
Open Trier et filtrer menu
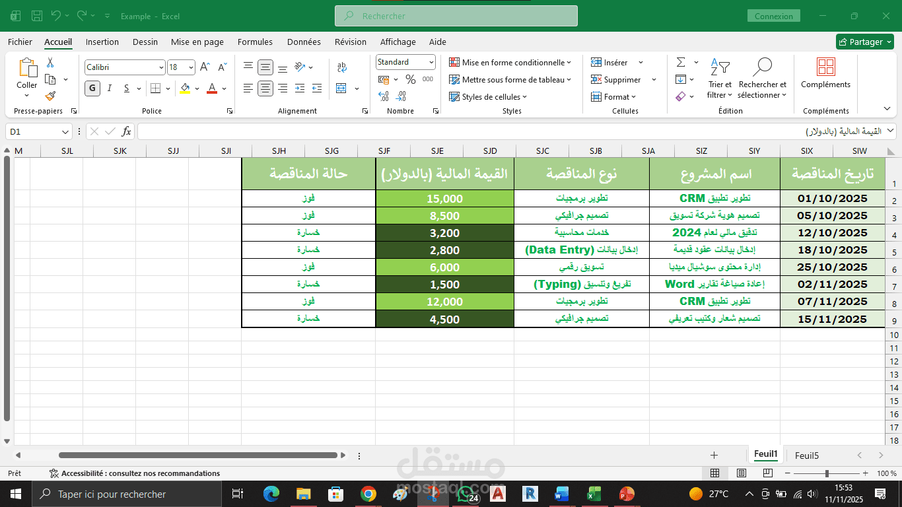click(720, 78)
